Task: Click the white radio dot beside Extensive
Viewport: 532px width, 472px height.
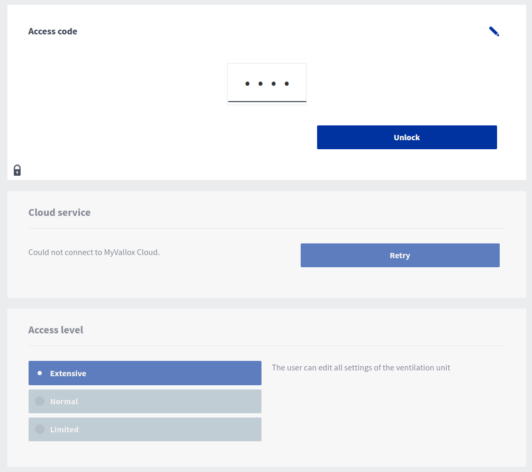Action: 40,373
